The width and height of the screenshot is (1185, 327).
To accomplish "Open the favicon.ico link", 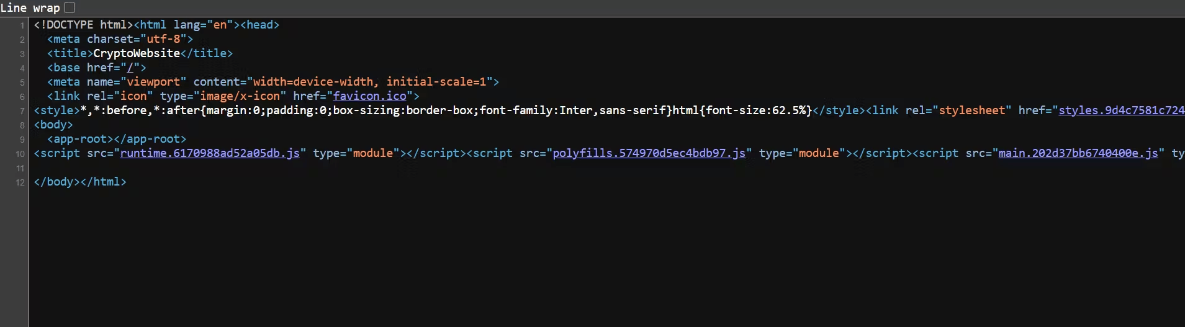I will point(369,96).
